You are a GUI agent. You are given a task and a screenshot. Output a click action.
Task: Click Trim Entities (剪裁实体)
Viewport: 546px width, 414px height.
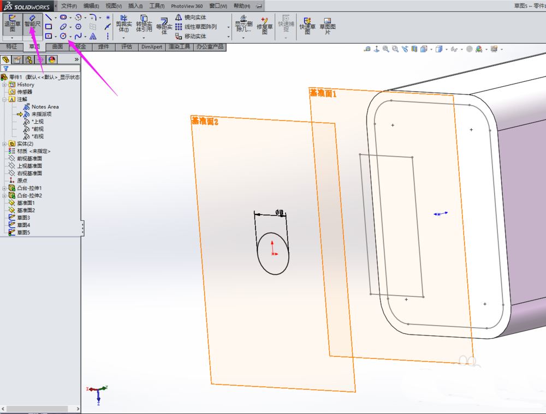click(124, 24)
